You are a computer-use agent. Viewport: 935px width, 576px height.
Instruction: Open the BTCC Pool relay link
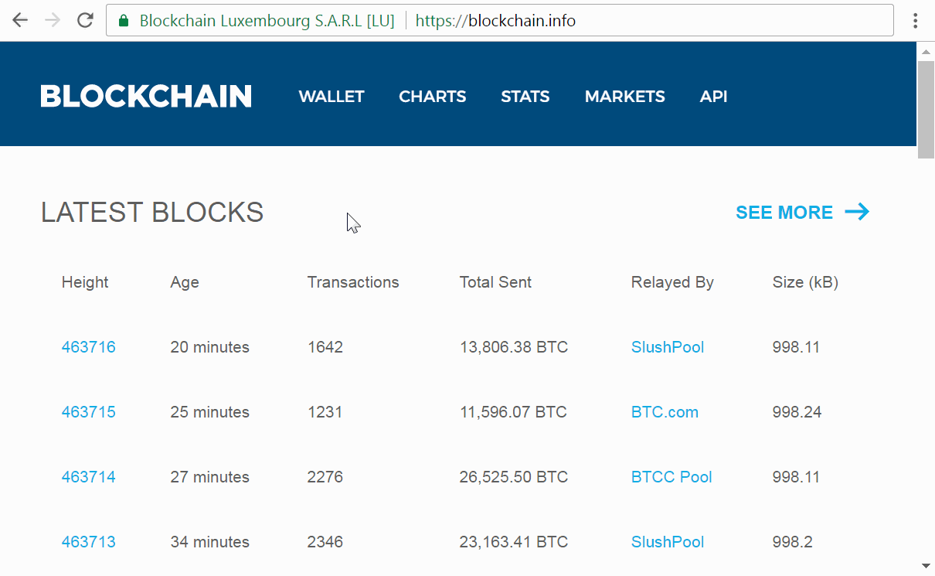[671, 477]
